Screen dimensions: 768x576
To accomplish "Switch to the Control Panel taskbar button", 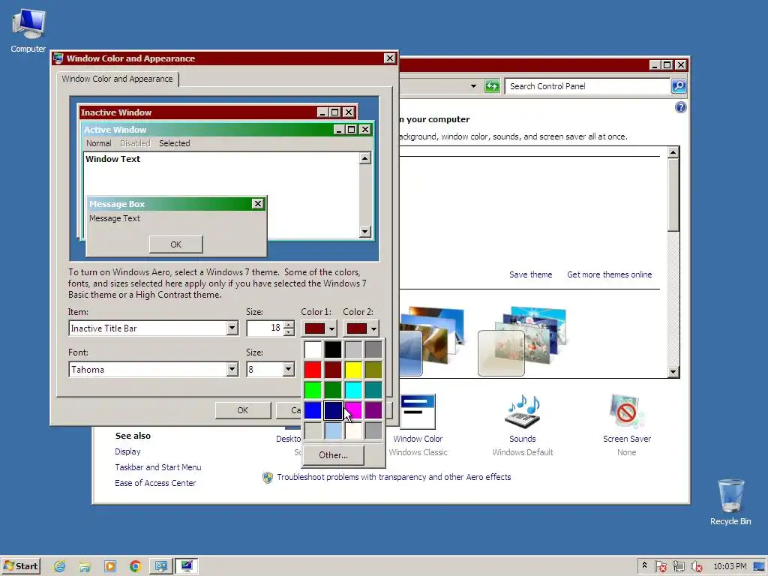I will [x=161, y=566].
